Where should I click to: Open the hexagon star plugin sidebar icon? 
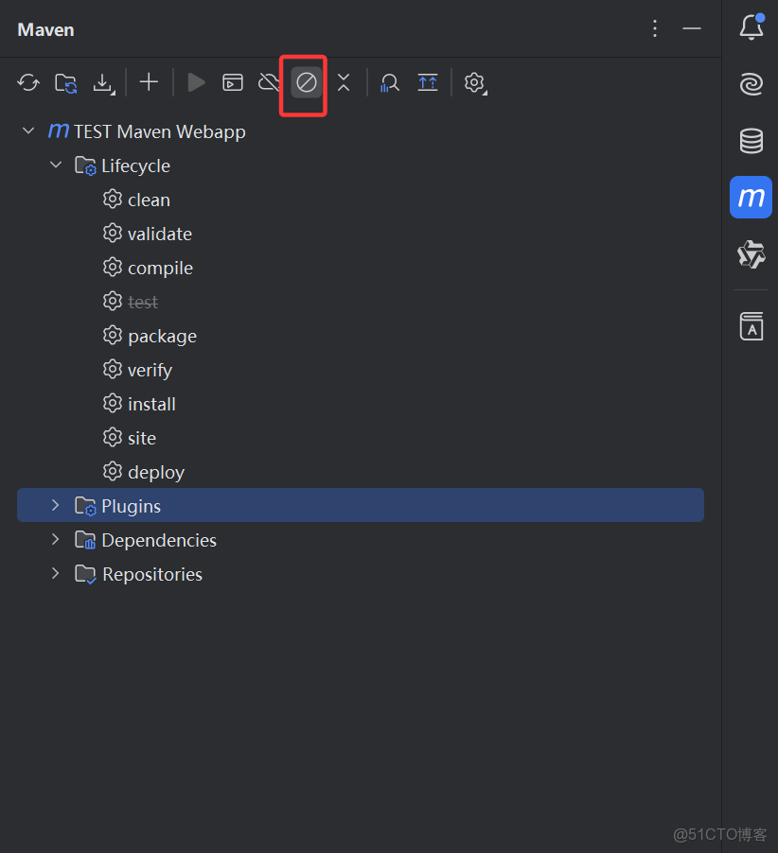point(751,254)
